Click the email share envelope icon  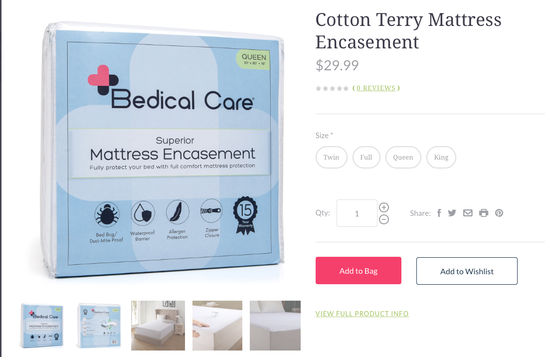468,213
